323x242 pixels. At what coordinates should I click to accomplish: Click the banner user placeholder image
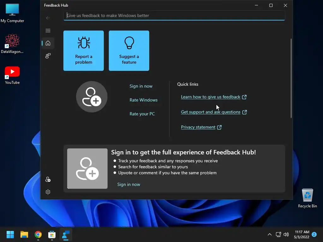click(87, 169)
